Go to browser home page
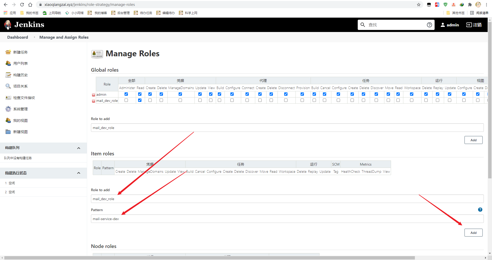 [x=30, y=5]
